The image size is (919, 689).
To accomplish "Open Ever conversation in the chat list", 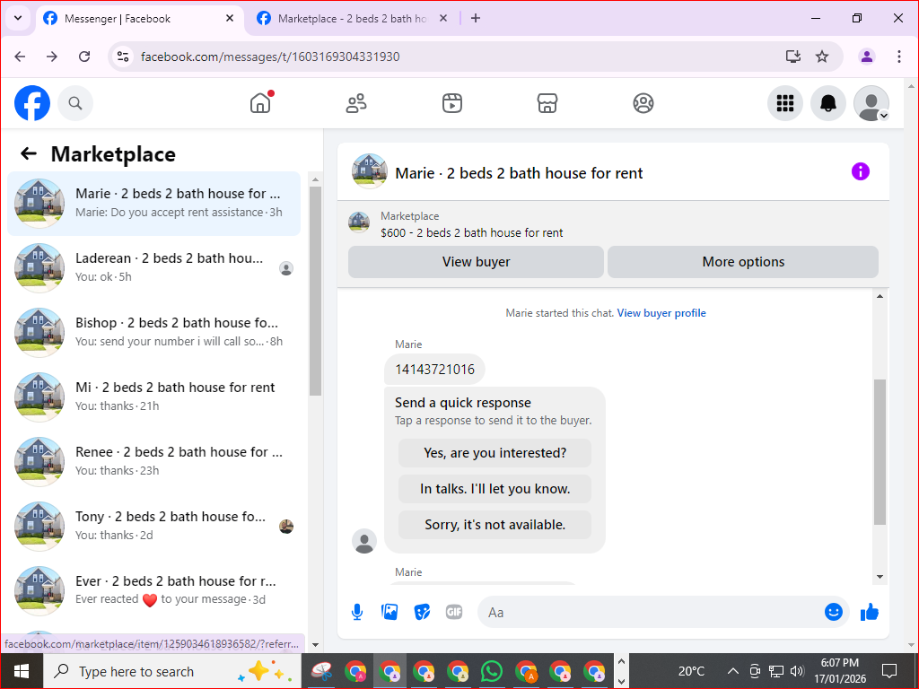I will point(154,590).
